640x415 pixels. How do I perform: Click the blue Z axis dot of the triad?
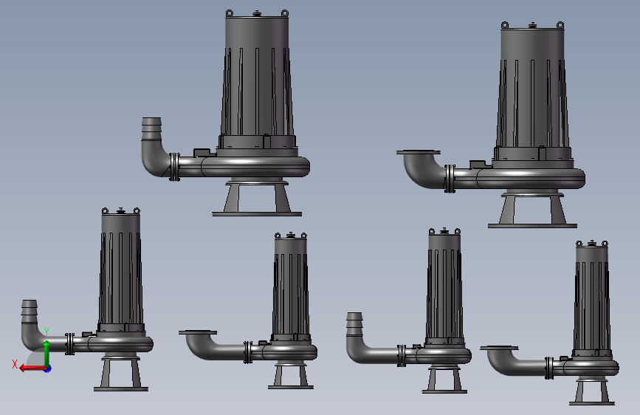click(48, 368)
